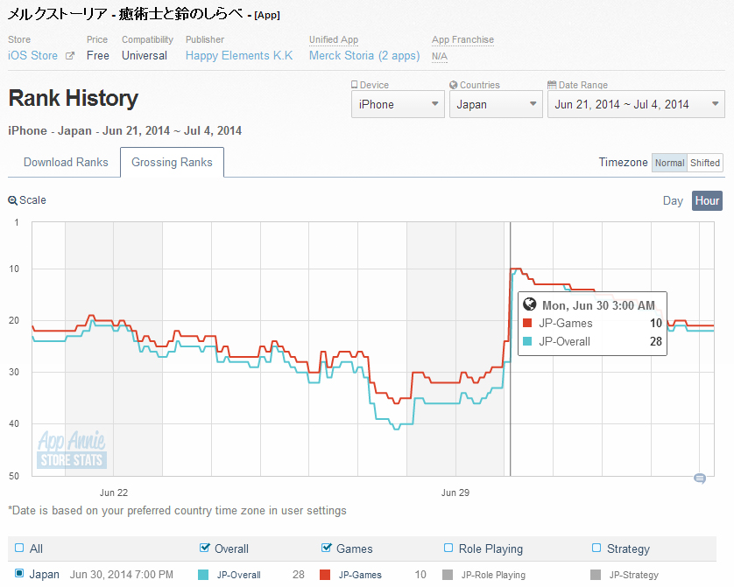Switch to the Download Ranks tab
Viewport: 734px width, 587px height.
coord(66,162)
